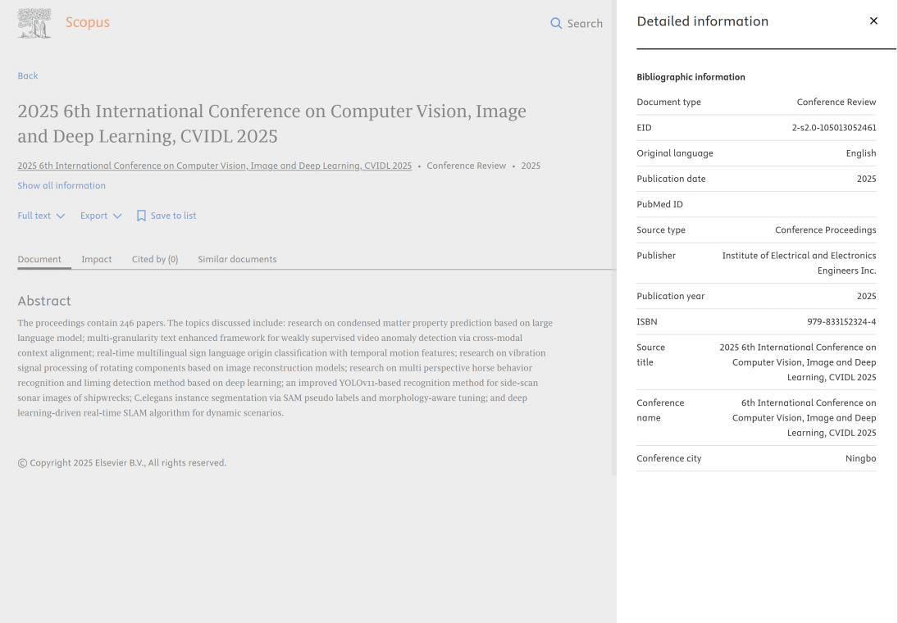Click the ISBN number 979-833152324-4
Image resolution: width=898 pixels, height=623 pixels.
coord(841,321)
